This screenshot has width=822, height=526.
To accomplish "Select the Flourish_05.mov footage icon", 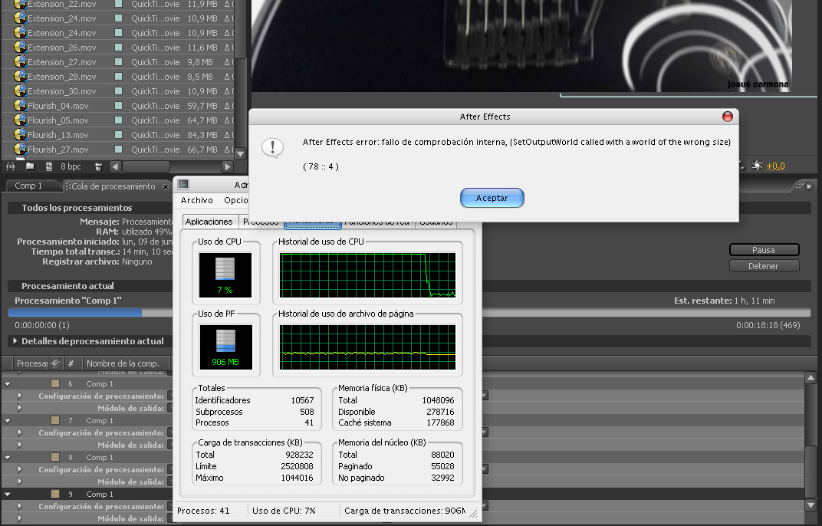I will [20, 120].
